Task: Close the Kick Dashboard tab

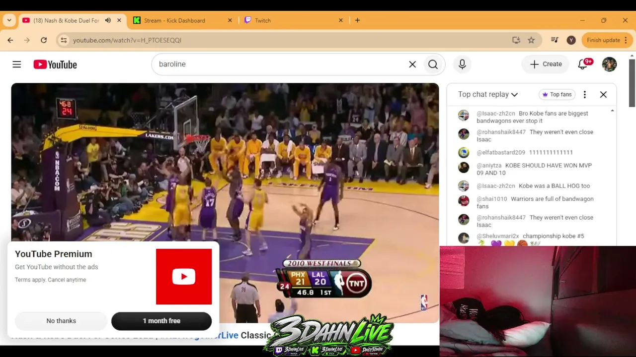Action: pyautogui.click(x=230, y=20)
